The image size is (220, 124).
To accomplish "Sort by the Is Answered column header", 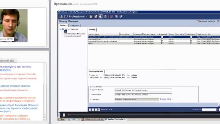I will (162, 34).
